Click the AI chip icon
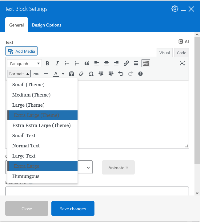This screenshot has height=222, width=200. pyautogui.click(x=181, y=42)
